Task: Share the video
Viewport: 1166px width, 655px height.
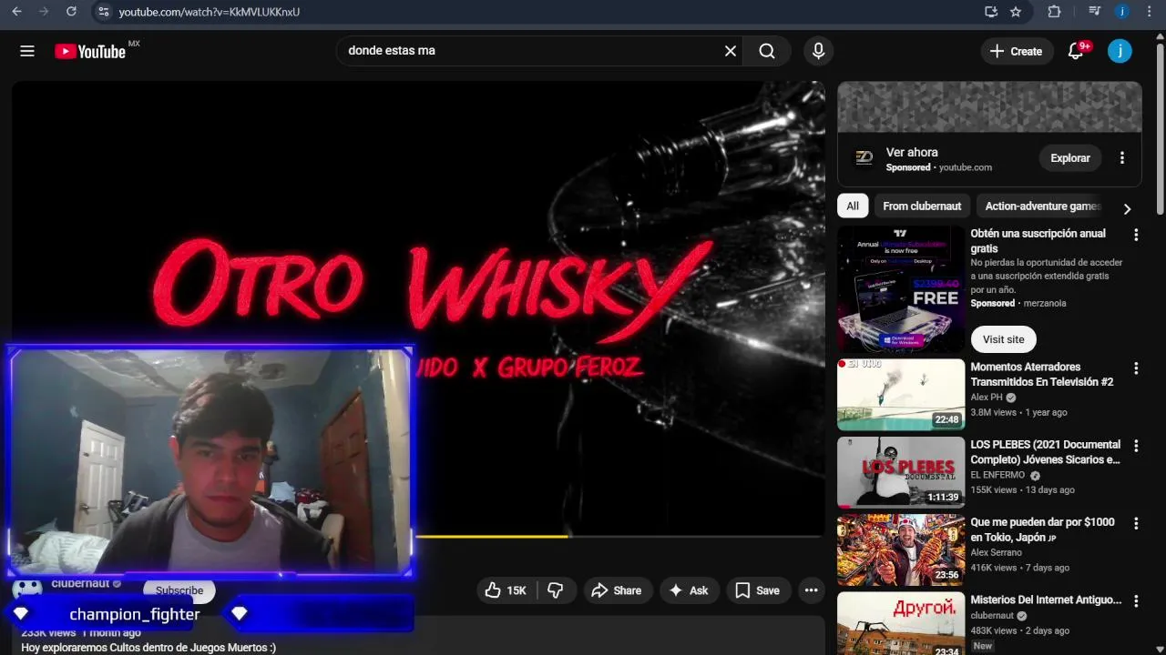Action: coord(617,590)
